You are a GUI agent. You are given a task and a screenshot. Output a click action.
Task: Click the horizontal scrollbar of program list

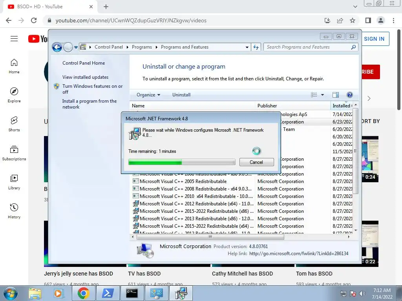click(x=210, y=237)
